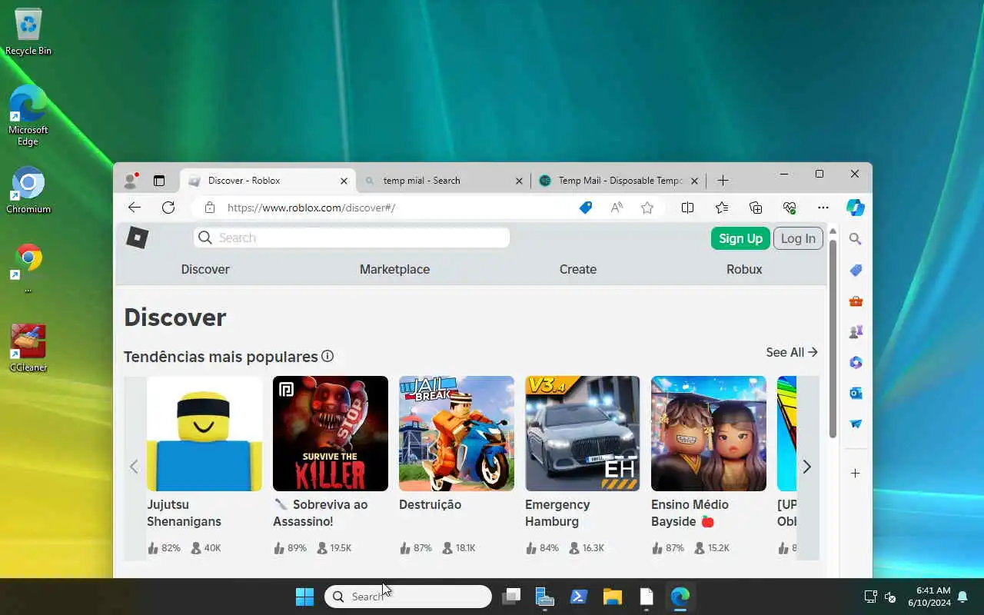The width and height of the screenshot is (984, 615).
Task: Click the green Sign Up button
Action: [740, 238]
